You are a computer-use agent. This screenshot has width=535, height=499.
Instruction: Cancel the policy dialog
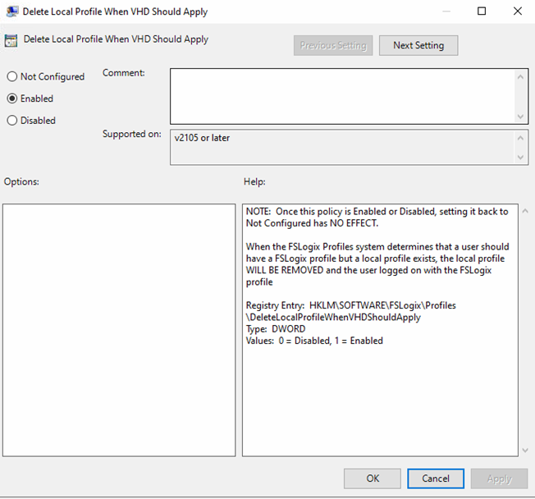tap(435, 478)
